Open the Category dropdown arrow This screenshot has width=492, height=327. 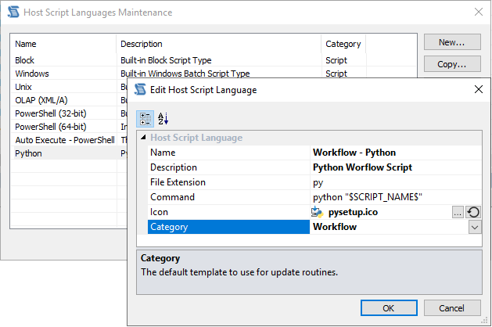[x=474, y=227]
